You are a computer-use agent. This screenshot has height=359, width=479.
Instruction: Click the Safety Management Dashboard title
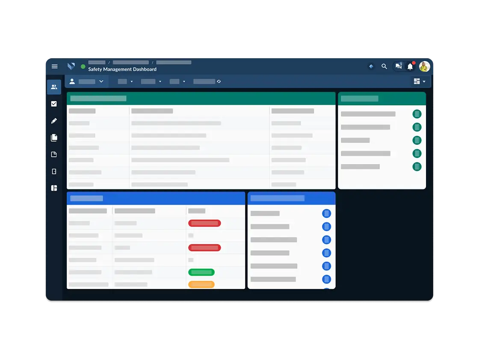(122, 69)
